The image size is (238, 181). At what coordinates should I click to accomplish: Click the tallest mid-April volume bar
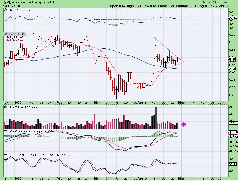coord(156,118)
